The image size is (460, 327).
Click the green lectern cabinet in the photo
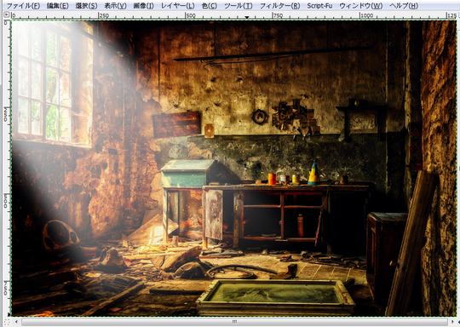[187, 173]
